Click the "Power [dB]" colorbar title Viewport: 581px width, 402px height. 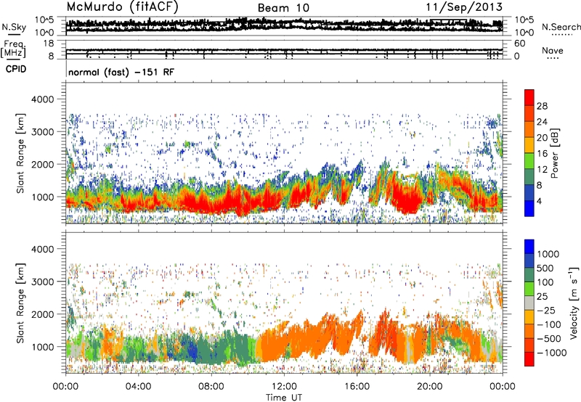coord(555,153)
